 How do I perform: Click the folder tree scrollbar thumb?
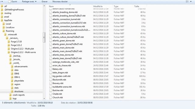click(44, 37)
